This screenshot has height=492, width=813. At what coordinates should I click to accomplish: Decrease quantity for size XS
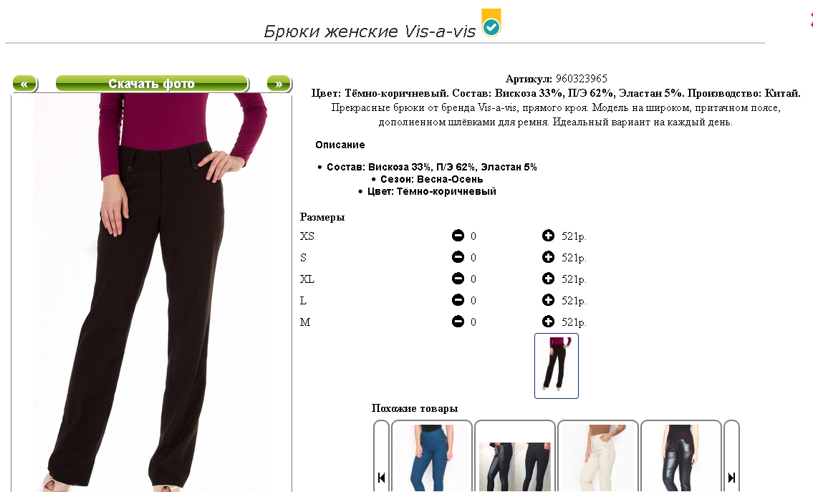tap(458, 236)
